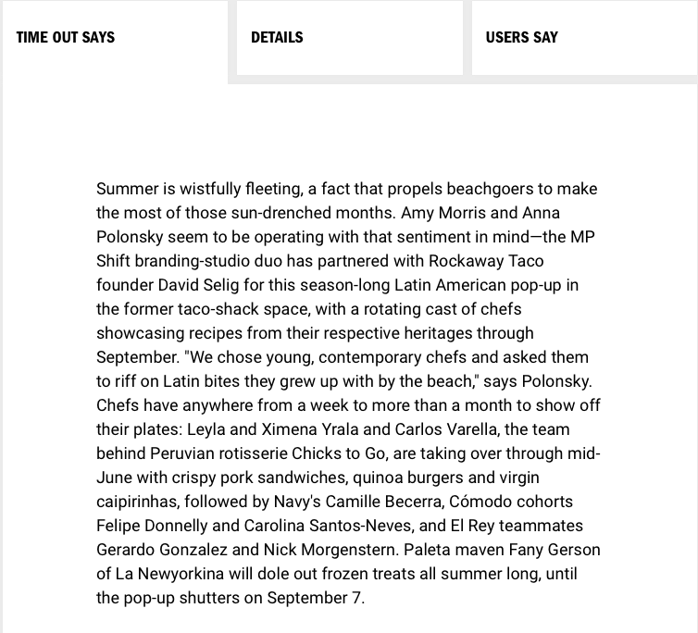Click "Camille Becerra" in the review
Image resolution: width=698 pixels, height=633 pixels.
point(385,502)
